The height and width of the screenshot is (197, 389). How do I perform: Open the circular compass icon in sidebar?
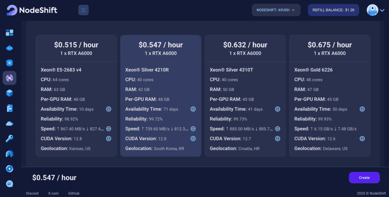[x=9, y=169]
